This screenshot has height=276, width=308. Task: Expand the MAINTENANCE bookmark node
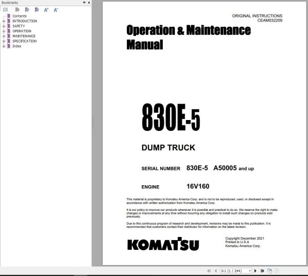(4, 36)
